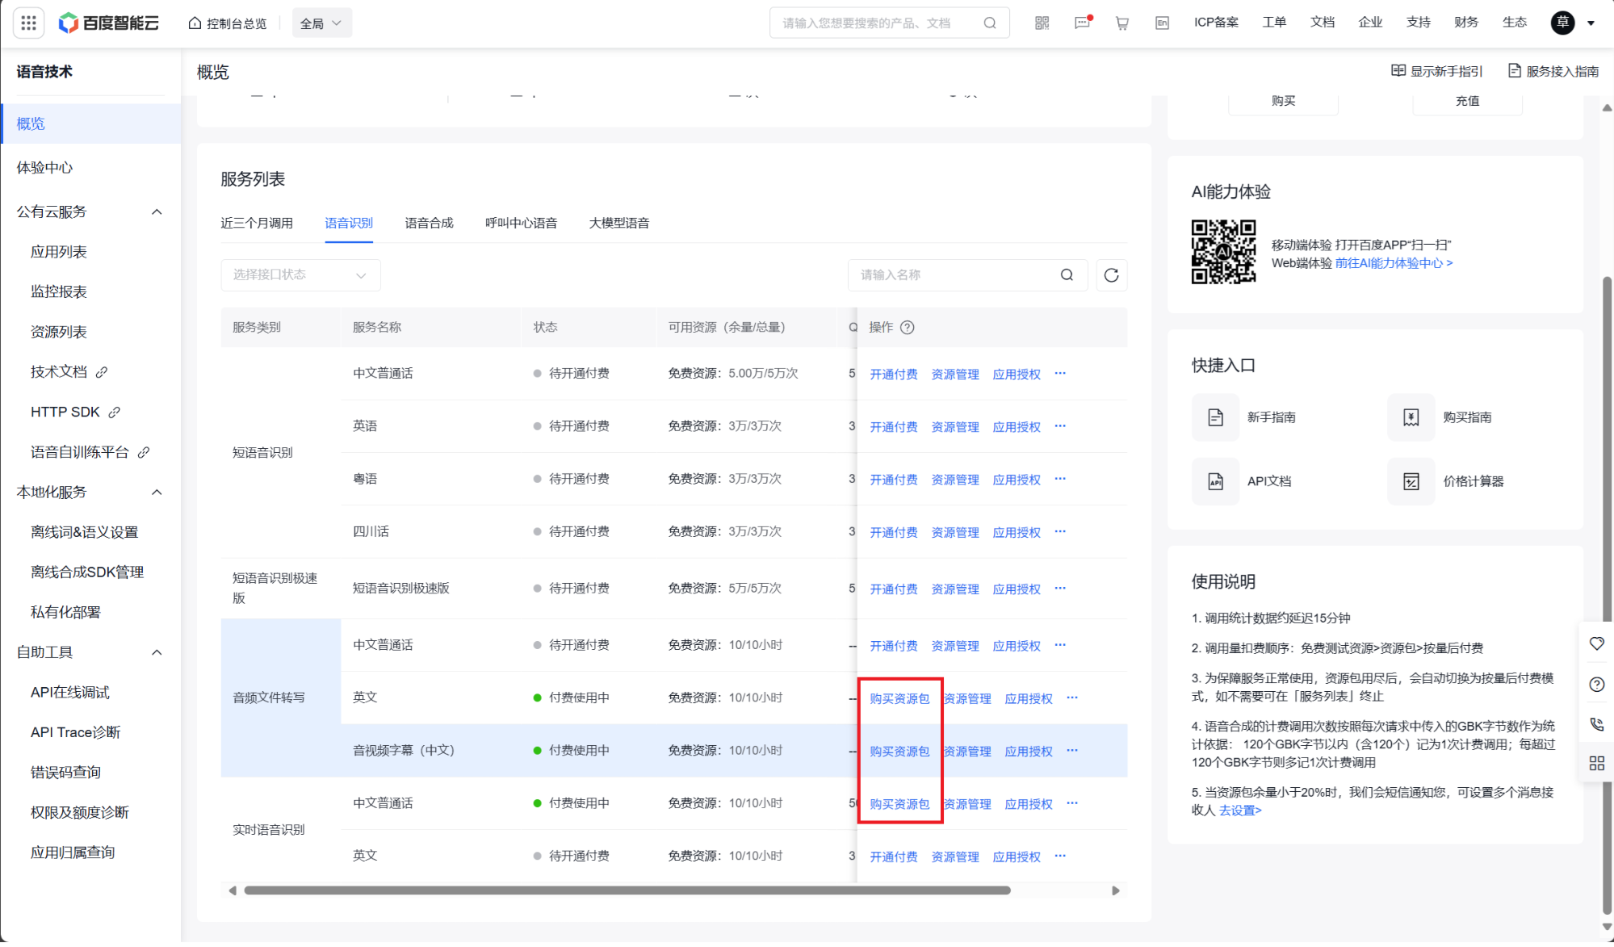Open the API文档 quick entry icon

pyautogui.click(x=1215, y=482)
